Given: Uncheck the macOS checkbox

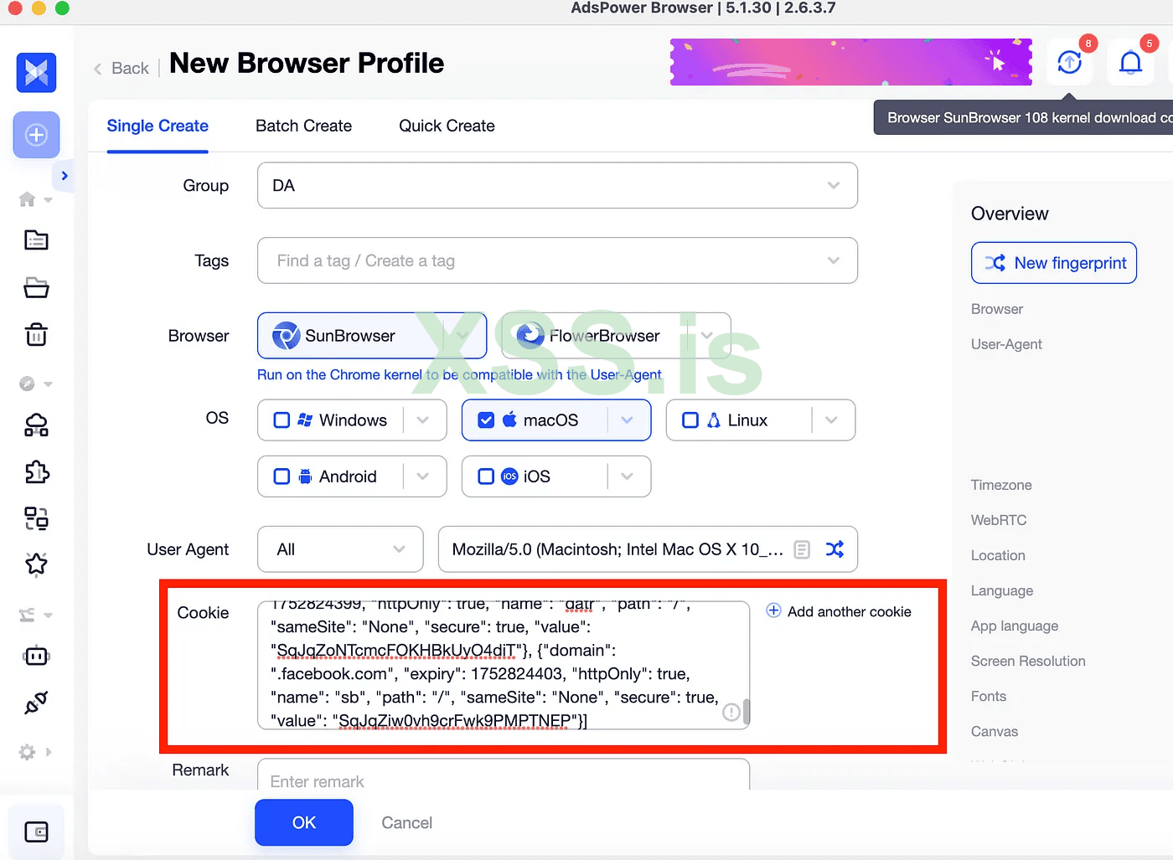Looking at the screenshot, I should 486,420.
